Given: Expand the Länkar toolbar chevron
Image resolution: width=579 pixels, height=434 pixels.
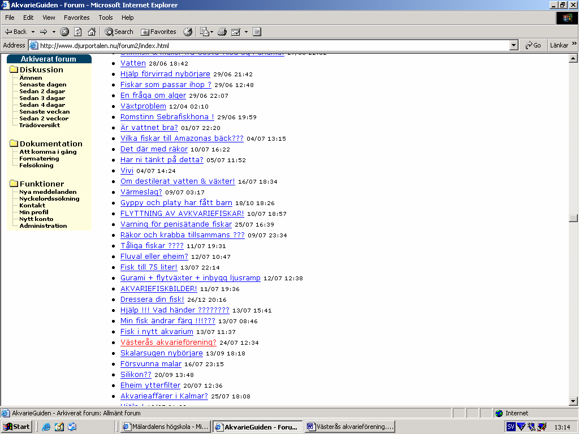Looking at the screenshot, I should click(574, 44).
